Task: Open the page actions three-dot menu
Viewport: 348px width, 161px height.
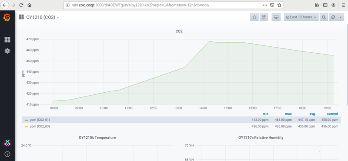Action: click(265, 5)
